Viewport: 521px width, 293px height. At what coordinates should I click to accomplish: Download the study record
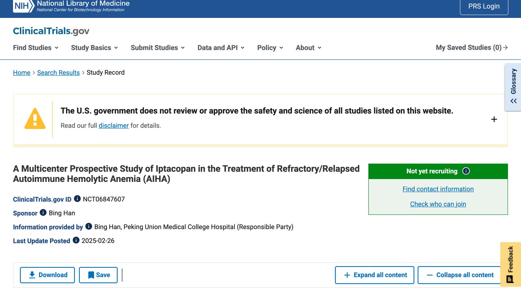click(x=47, y=275)
